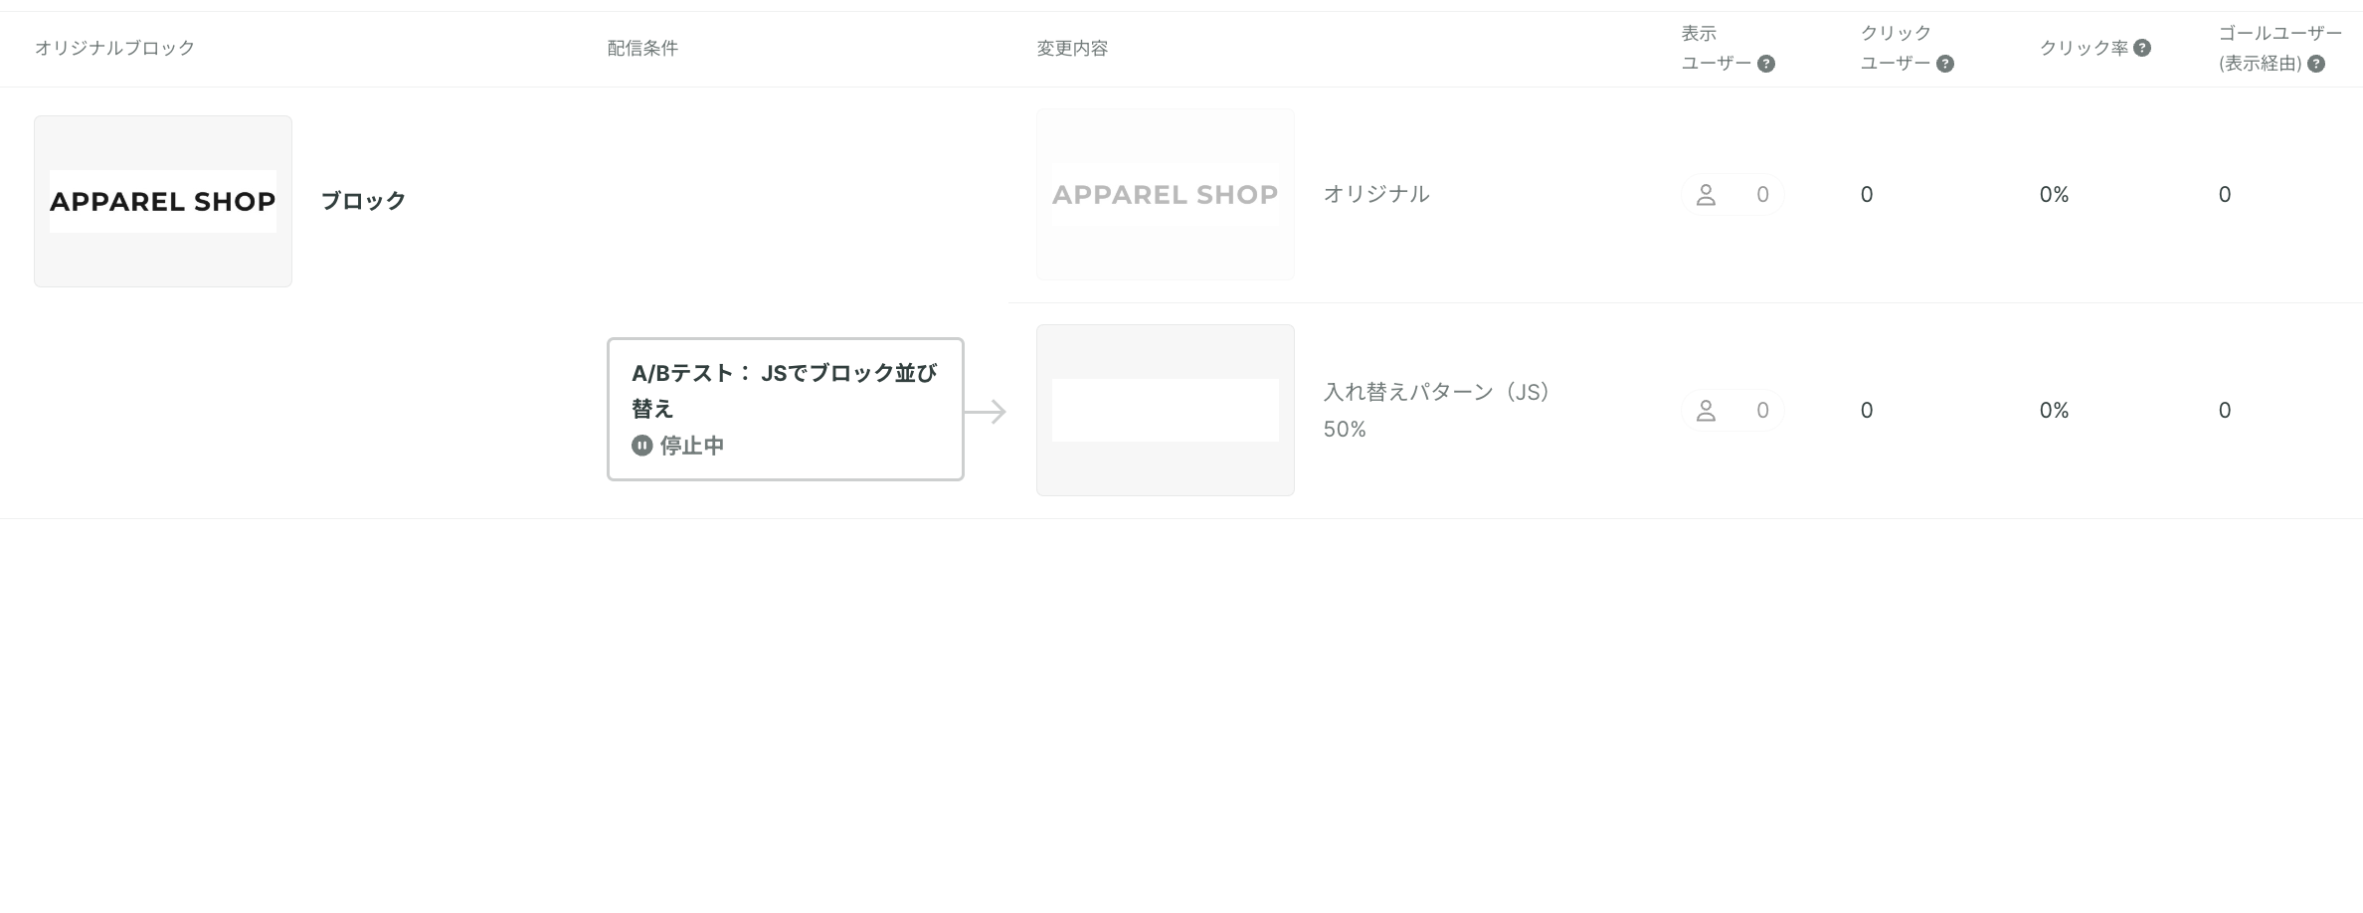Viewport: 2363px width, 913px height.
Task: Click 表示ユーザー count pill in original row
Action: (x=1732, y=195)
